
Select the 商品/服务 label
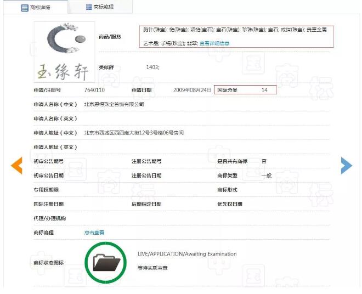(x=110, y=37)
